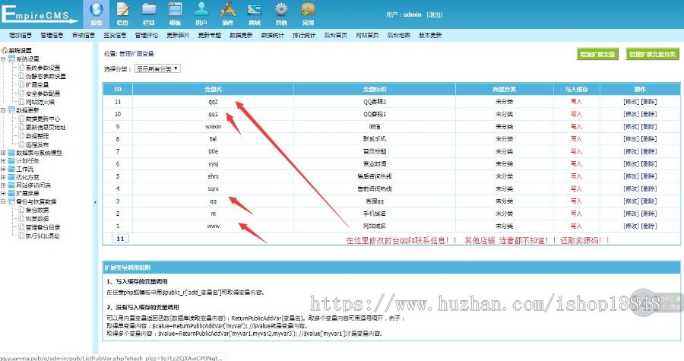Click 写入 cache link for tel row
Screen dimensions: 684x361
point(576,138)
